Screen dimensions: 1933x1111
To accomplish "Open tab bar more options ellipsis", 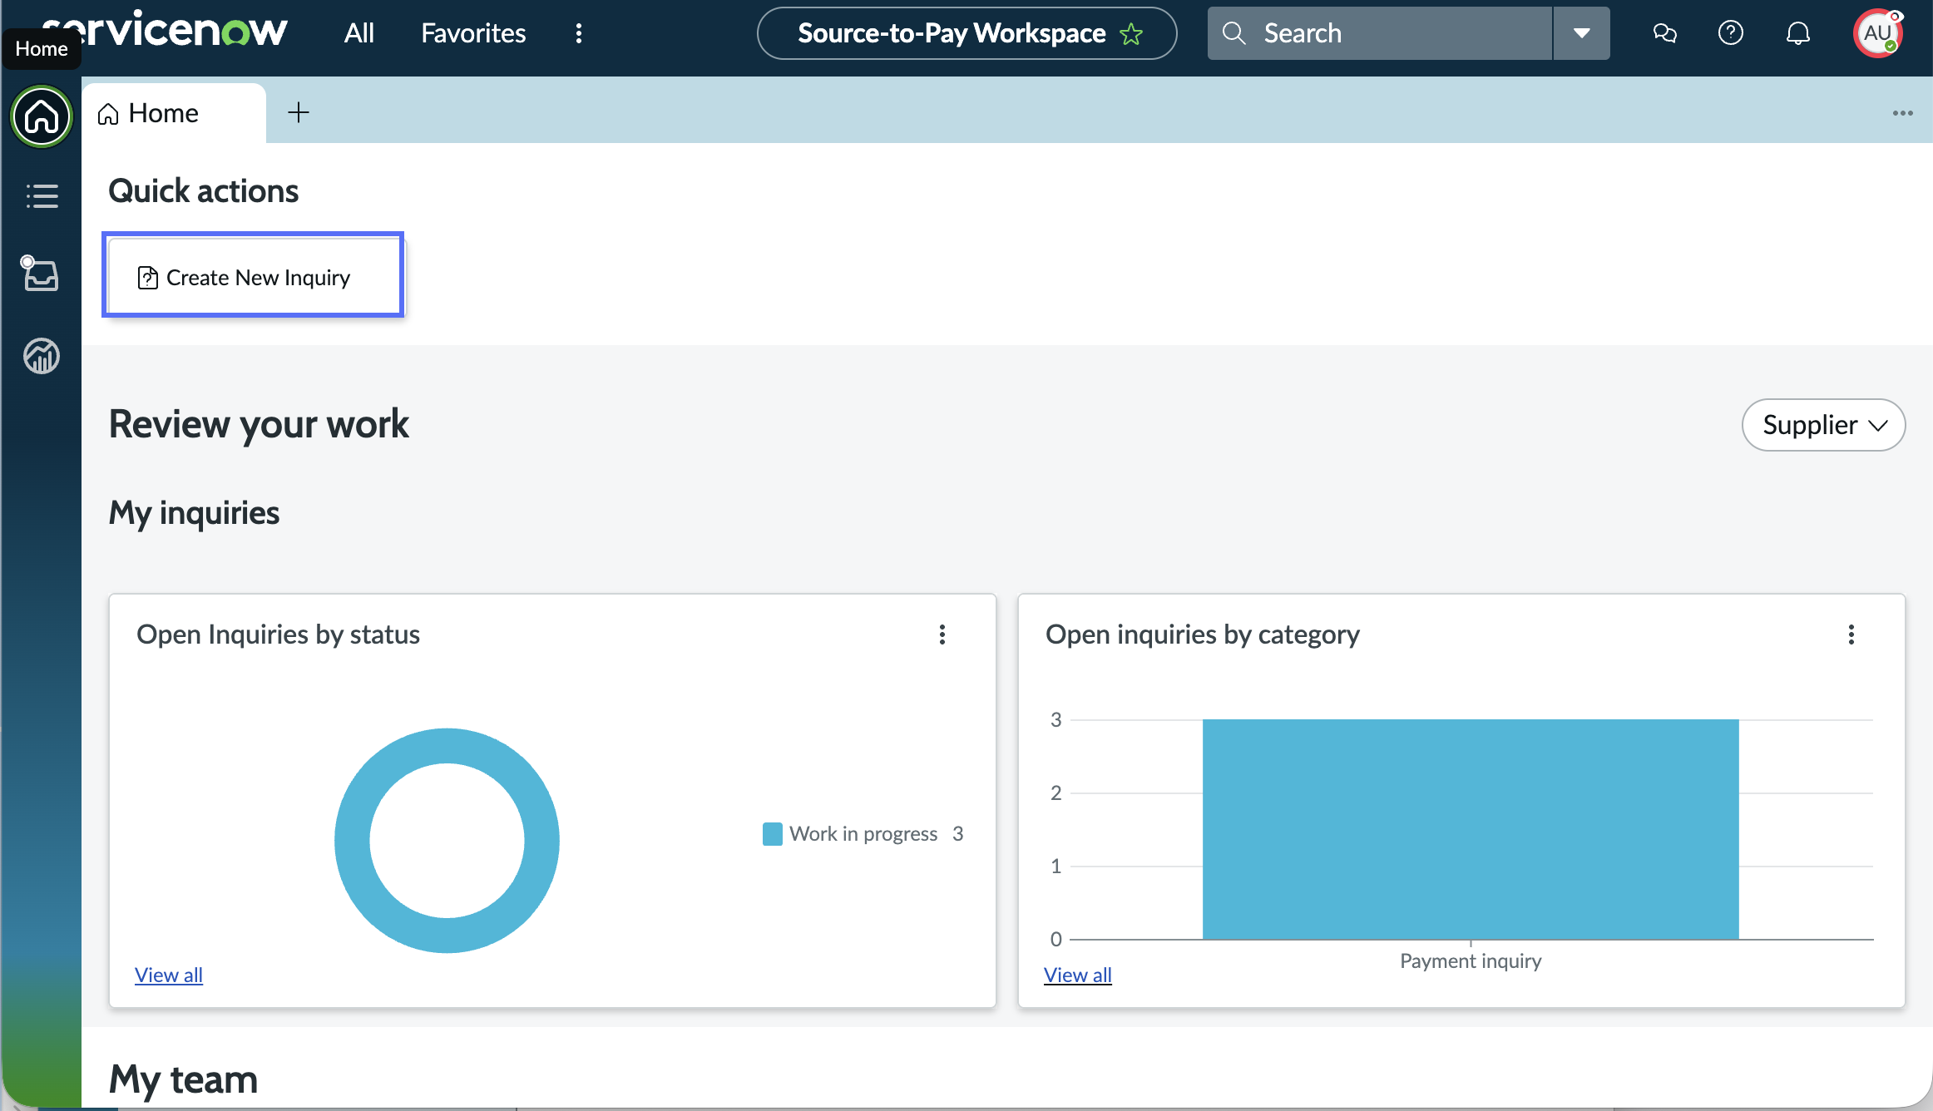I will [x=1902, y=113].
